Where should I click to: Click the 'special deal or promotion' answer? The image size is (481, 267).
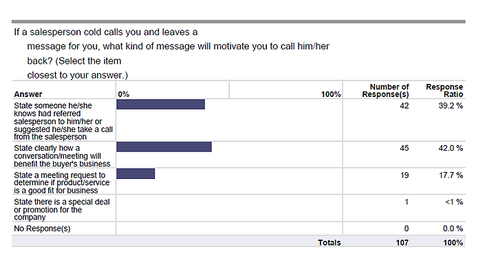[x=62, y=210]
